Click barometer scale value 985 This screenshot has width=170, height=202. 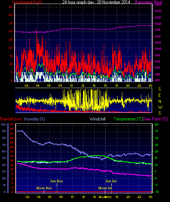(x=157, y=68)
